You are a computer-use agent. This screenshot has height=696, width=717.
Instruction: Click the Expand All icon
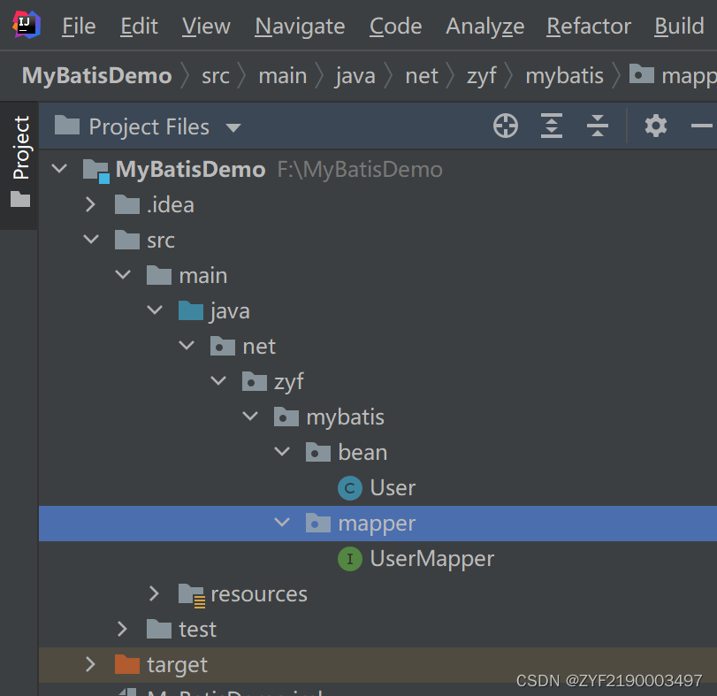tap(552, 126)
